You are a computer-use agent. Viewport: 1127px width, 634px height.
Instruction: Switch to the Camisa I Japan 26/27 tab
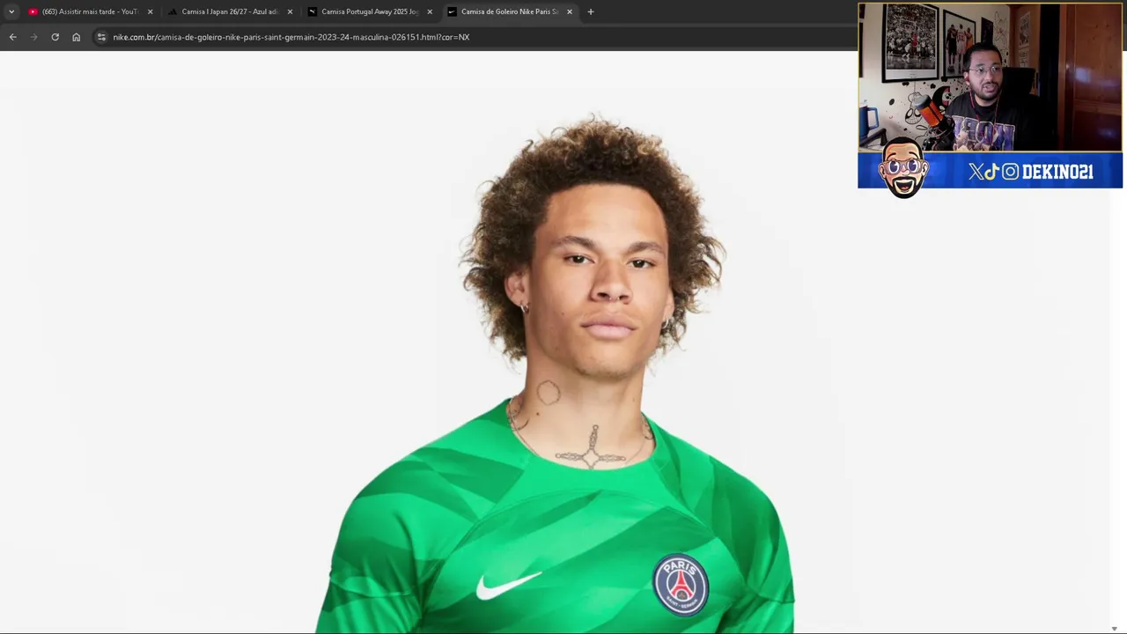(229, 11)
